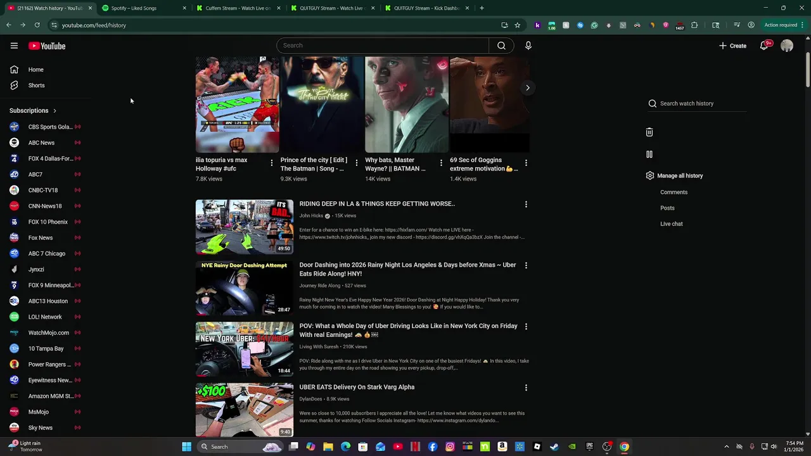
Task: Click the install app icon in address bar
Action: [504, 25]
